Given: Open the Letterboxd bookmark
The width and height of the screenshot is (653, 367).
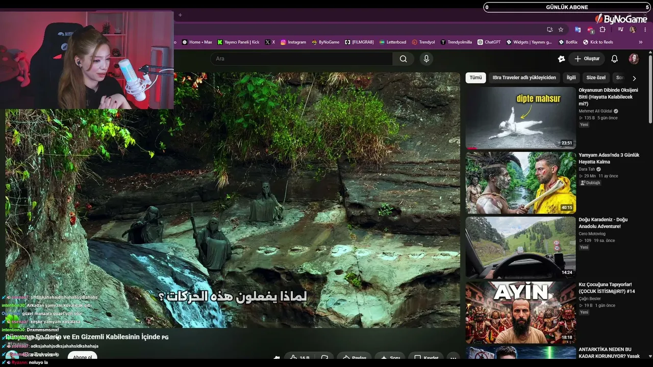Looking at the screenshot, I should click(x=393, y=42).
